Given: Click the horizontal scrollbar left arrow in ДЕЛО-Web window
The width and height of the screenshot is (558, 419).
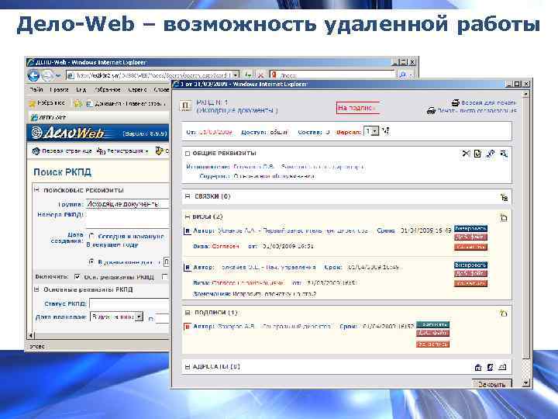Looking at the screenshot, I should (x=30, y=335).
